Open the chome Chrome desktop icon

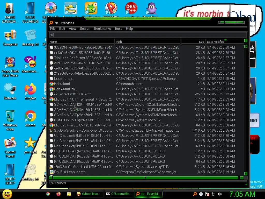point(30,118)
